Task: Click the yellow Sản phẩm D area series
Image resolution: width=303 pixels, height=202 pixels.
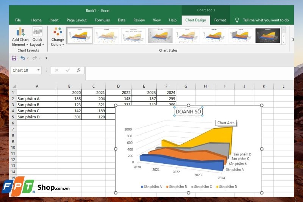Action: tap(219, 135)
